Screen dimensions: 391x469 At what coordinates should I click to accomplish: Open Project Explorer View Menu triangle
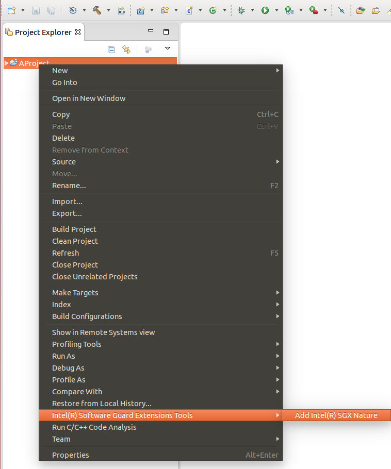pos(167,48)
